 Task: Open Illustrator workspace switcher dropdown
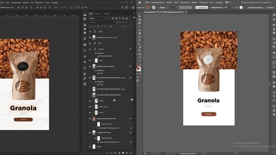coord(256,3)
